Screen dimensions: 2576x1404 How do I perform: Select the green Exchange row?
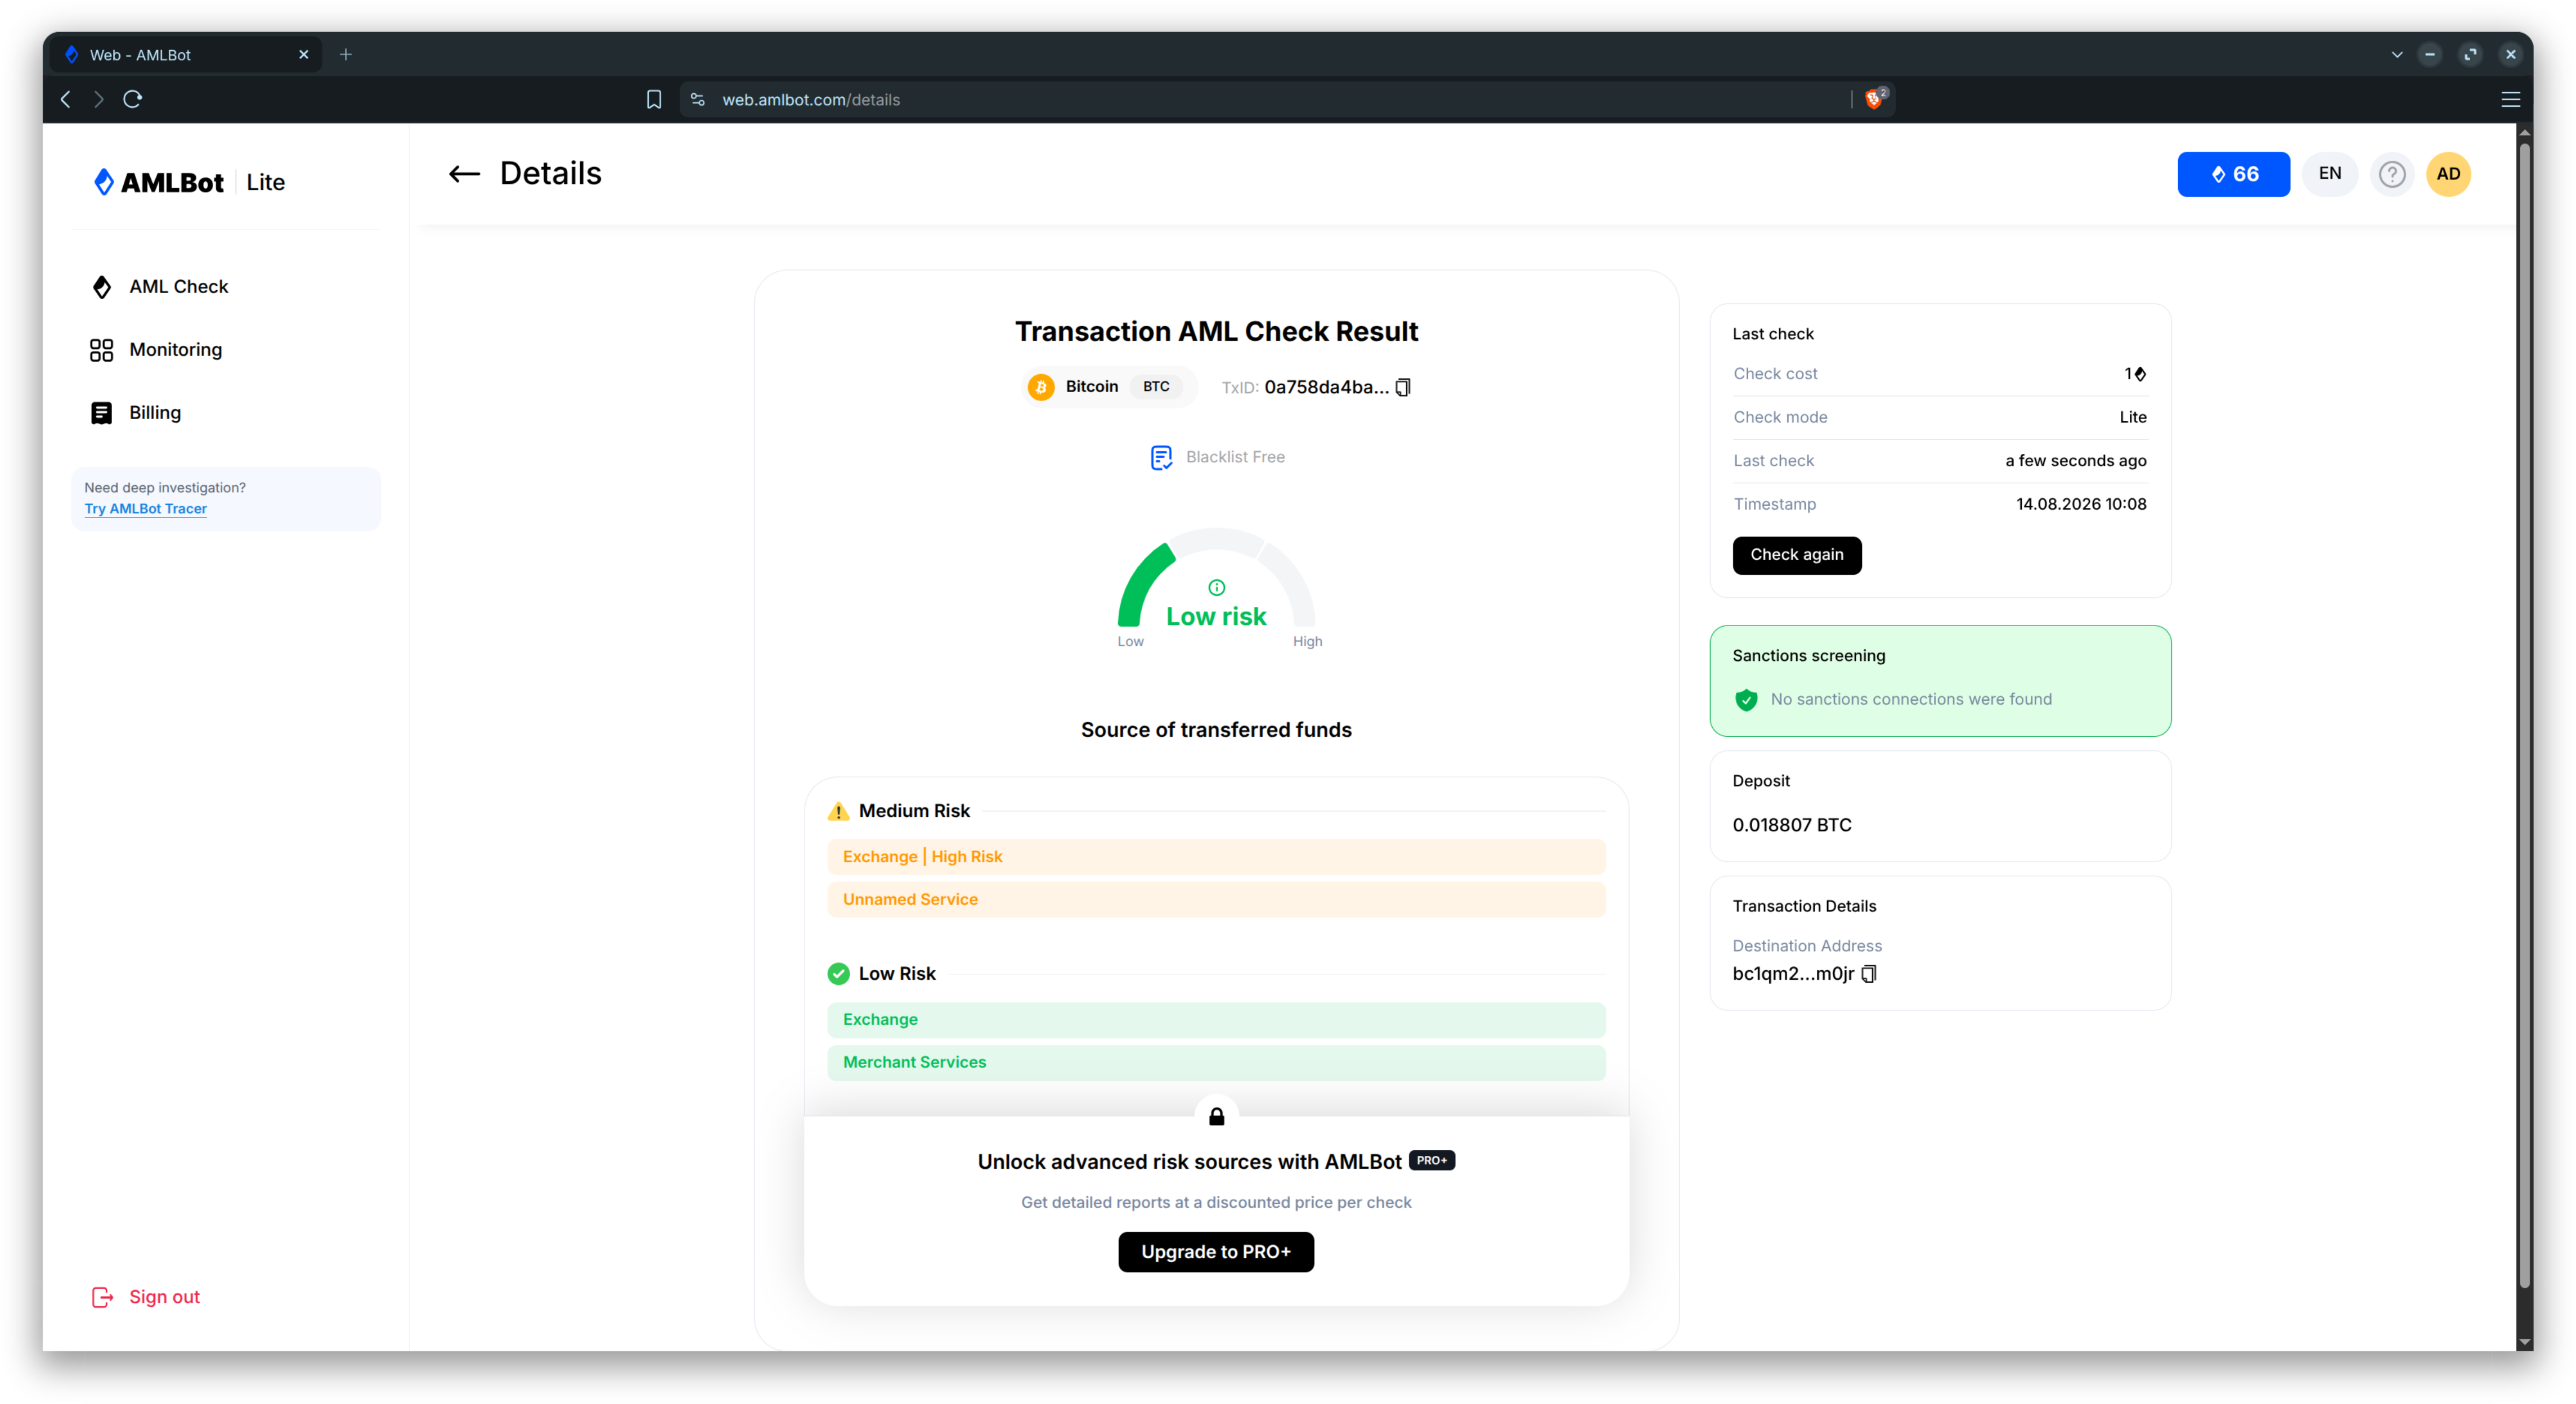pyautogui.click(x=1216, y=1020)
